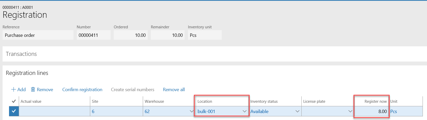This screenshot has height=120, width=427.
Task: Click the Site link value 6
Action: (x=93, y=111)
